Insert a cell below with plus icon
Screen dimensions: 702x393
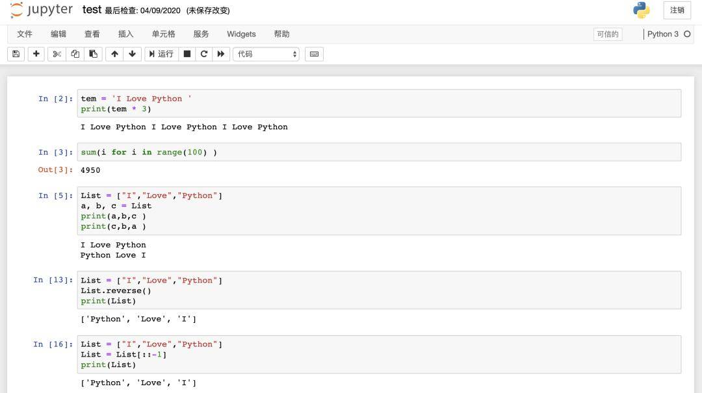pyautogui.click(x=36, y=54)
